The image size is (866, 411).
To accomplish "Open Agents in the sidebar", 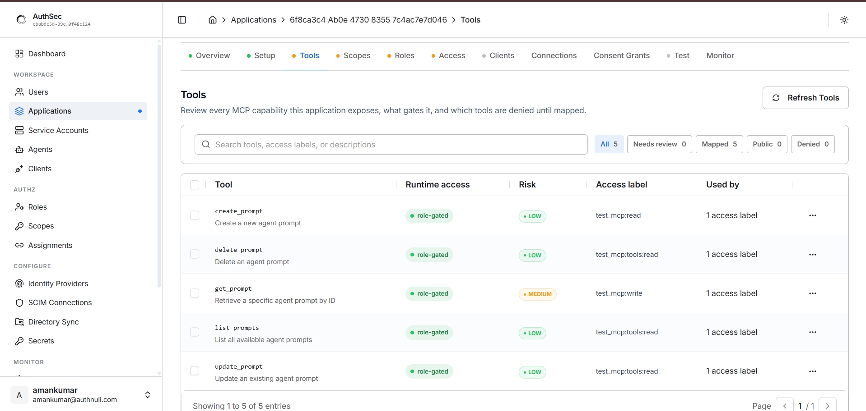I will [78, 150].
